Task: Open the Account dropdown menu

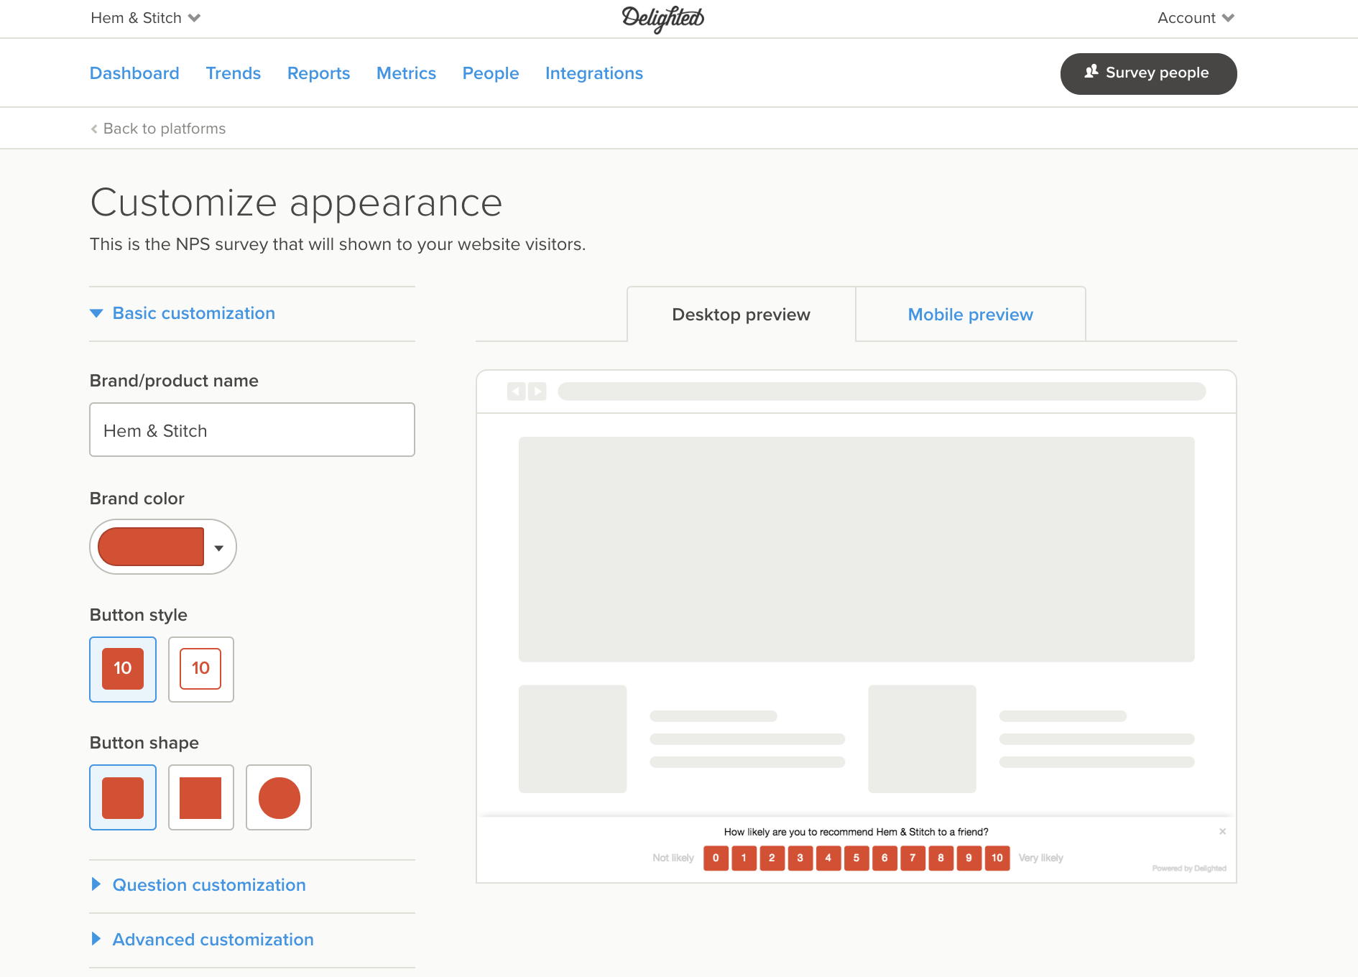Action: 1196,18
